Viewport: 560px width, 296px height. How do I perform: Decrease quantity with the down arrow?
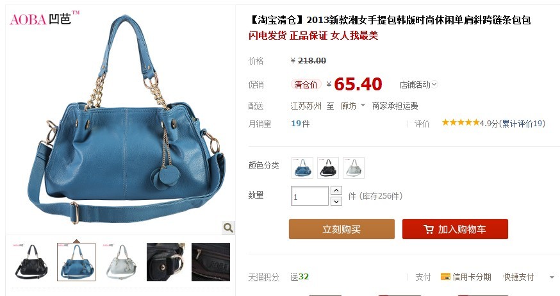[x=336, y=201]
